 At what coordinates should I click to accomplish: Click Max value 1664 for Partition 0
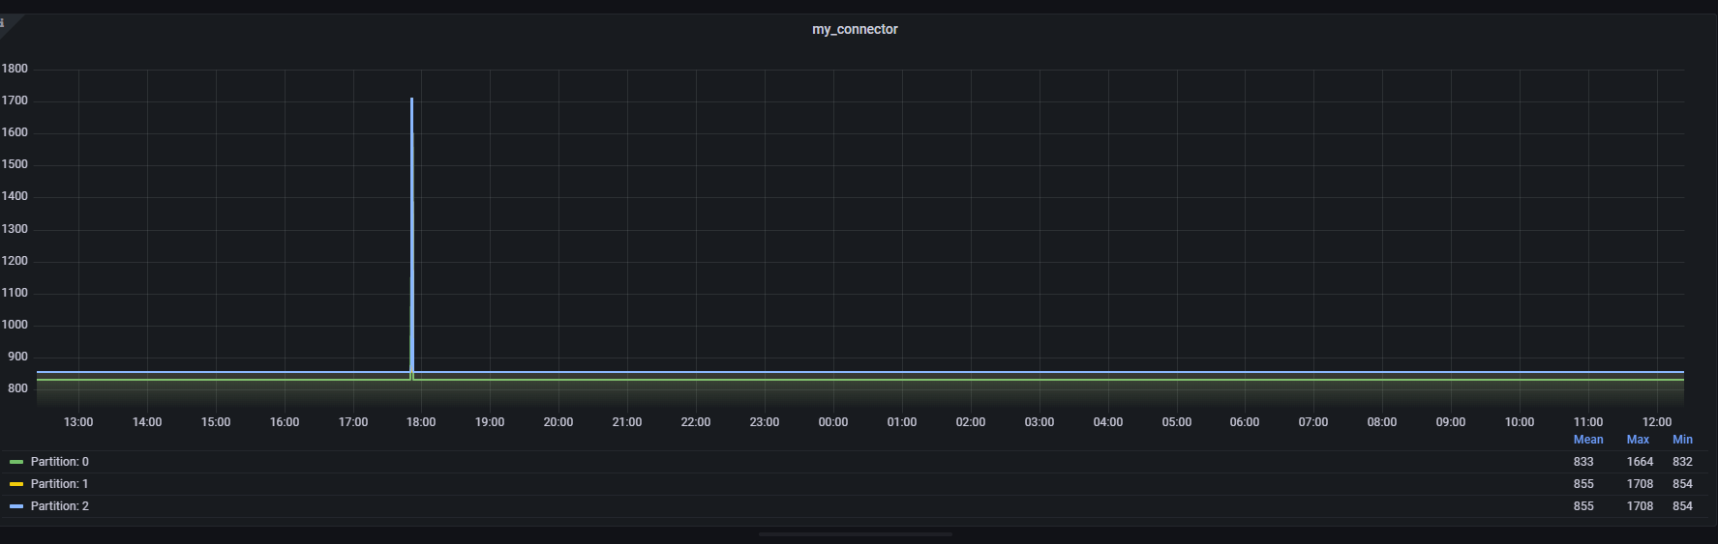click(1640, 462)
